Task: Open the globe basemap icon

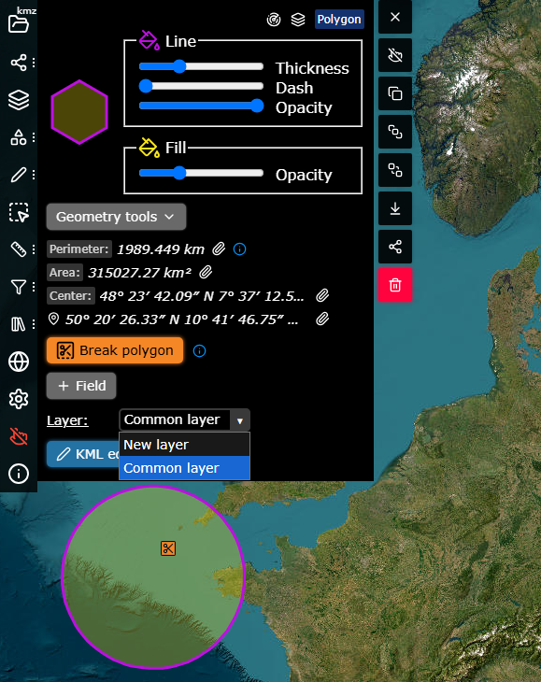Action: click(19, 362)
